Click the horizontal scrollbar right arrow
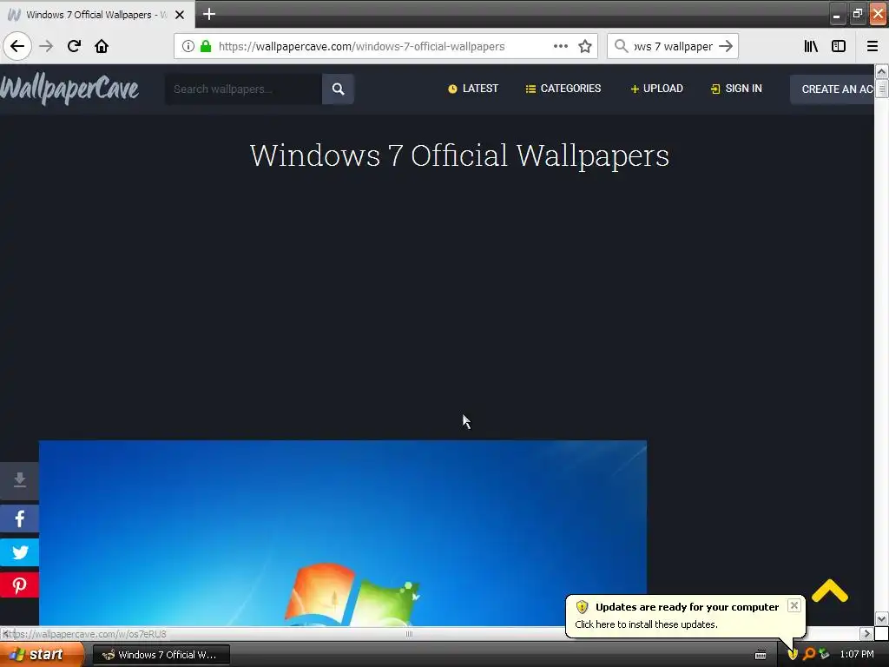889x667 pixels. point(866,633)
